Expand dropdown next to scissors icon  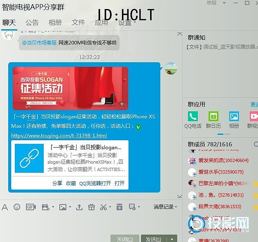[110, 207]
